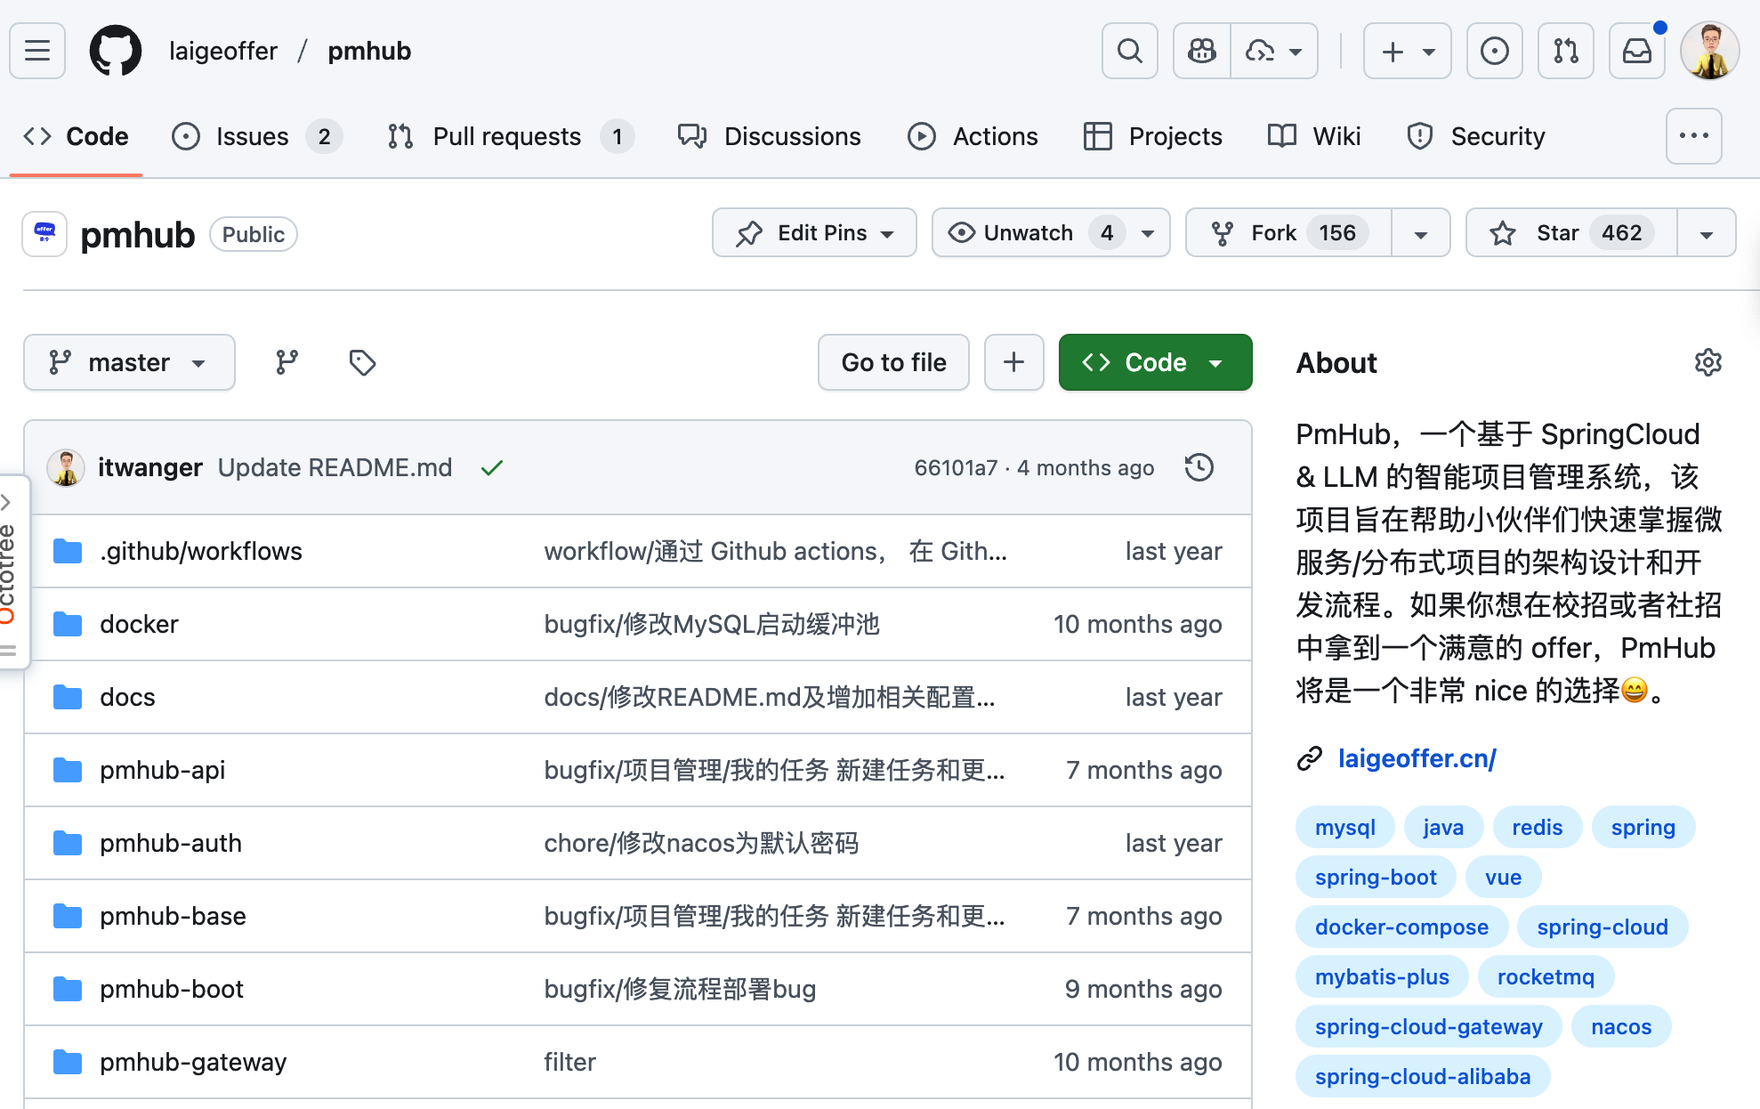Open Copilot chat icon in header
This screenshot has width=1760, height=1109.
pyautogui.click(x=1202, y=51)
